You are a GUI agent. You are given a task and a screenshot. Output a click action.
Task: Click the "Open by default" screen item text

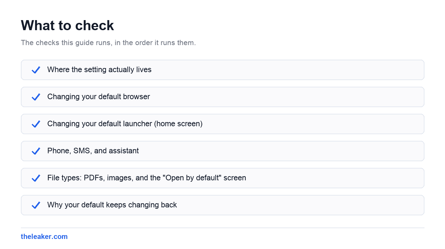click(x=147, y=178)
